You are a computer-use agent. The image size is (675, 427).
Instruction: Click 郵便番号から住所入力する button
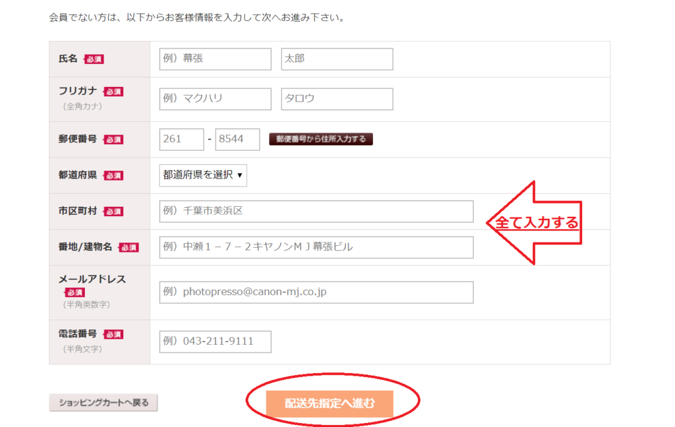tap(321, 139)
